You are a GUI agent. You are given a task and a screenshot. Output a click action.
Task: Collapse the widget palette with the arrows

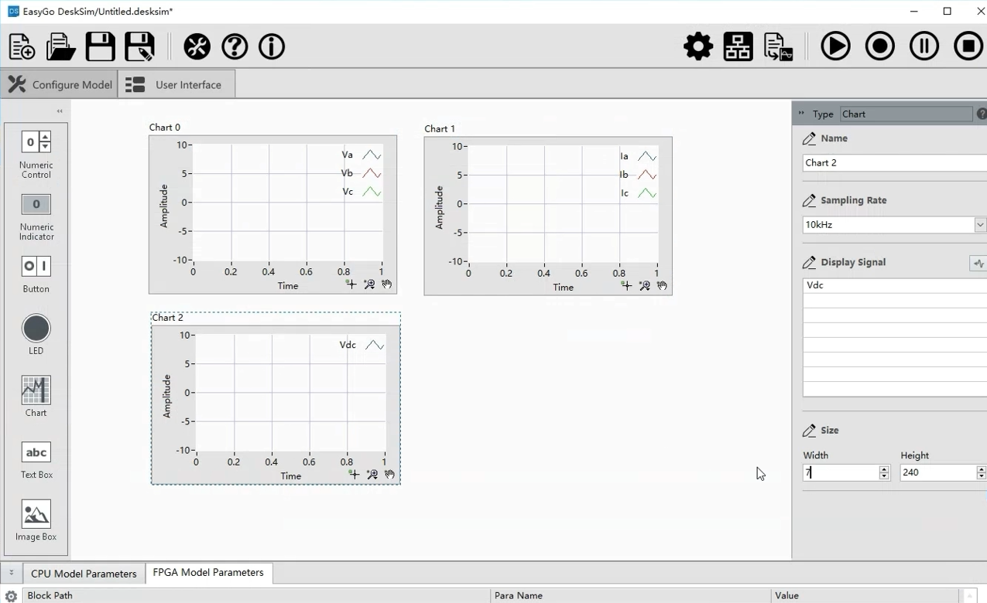[60, 111]
